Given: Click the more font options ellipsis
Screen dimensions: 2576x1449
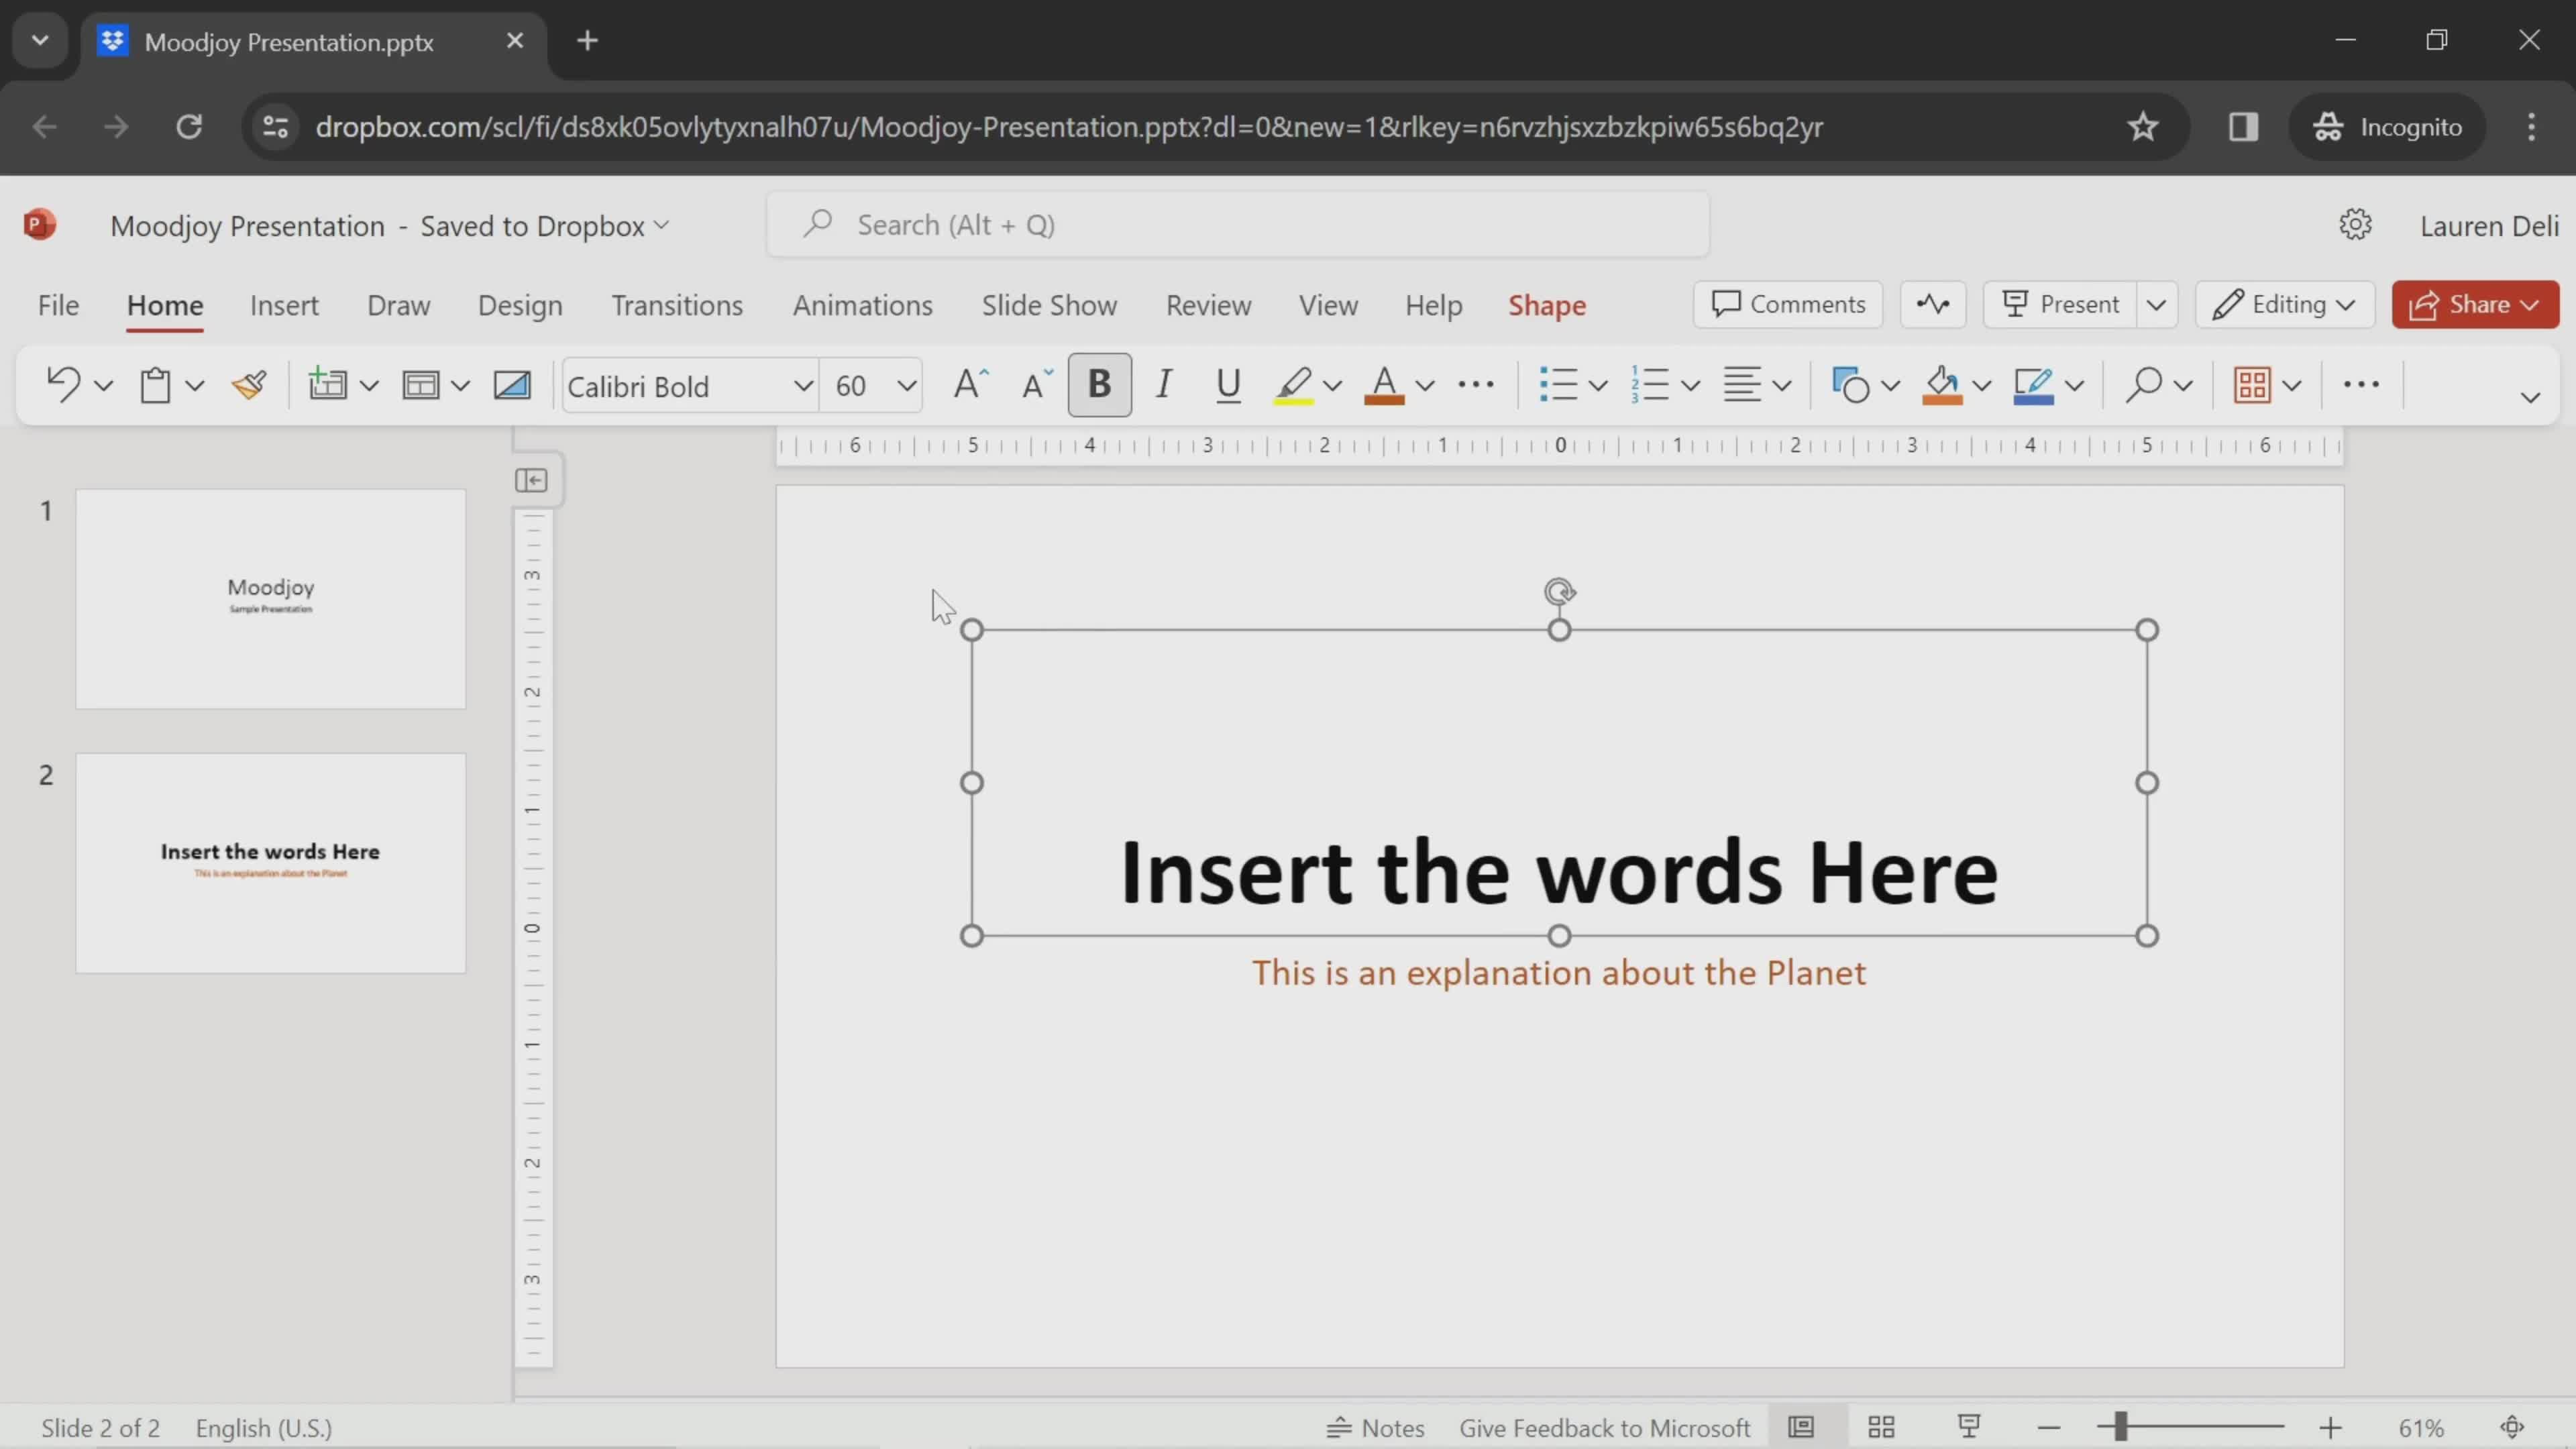Looking at the screenshot, I should pyautogui.click(x=1476, y=385).
